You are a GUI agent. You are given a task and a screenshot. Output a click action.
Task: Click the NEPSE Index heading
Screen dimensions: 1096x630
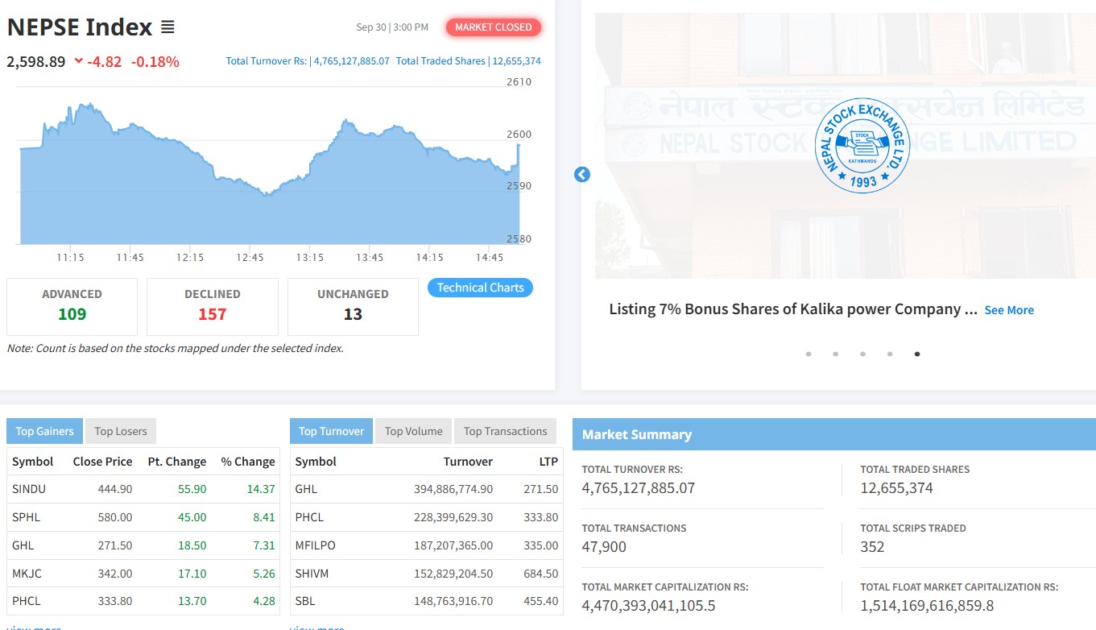(80, 27)
